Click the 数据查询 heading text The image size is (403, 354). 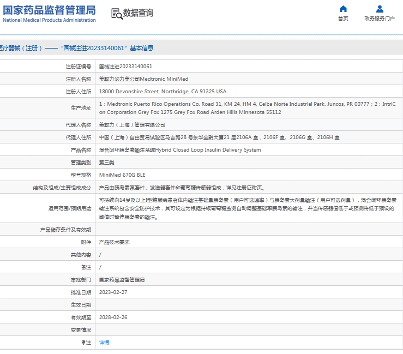(139, 13)
